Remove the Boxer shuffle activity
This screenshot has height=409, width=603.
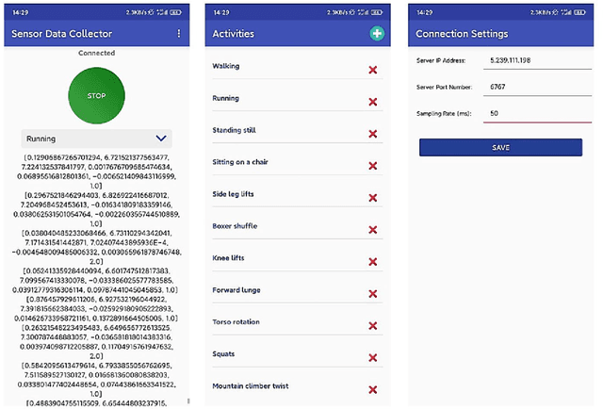tap(373, 230)
